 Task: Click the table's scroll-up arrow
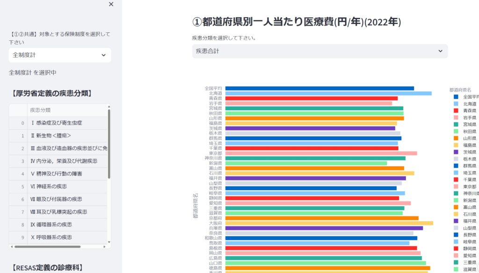(x=109, y=107)
